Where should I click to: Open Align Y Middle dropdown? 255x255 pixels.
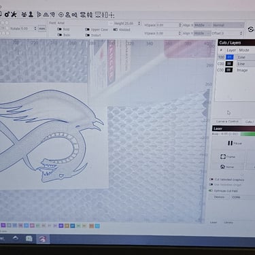pyautogui.click(x=202, y=33)
